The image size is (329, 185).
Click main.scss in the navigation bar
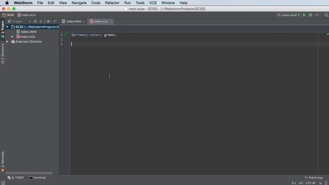click(27, 15)
